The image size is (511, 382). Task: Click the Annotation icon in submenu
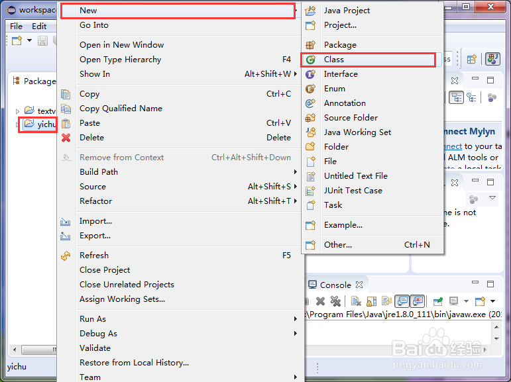310,103
